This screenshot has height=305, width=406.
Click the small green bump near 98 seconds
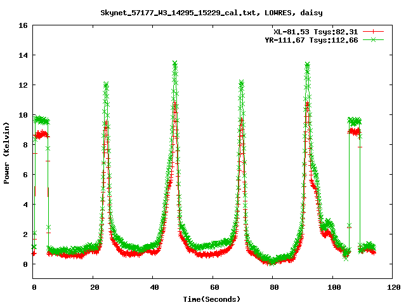(327, 224)
